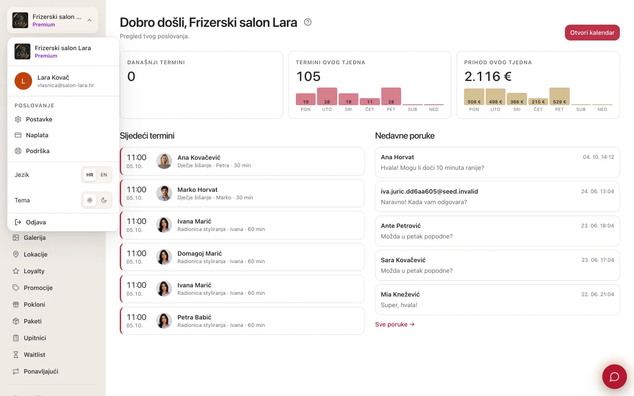Click the Loyalty star icon
The height and width of the screenshot is (396, 634).
click(x=16, y=271)
